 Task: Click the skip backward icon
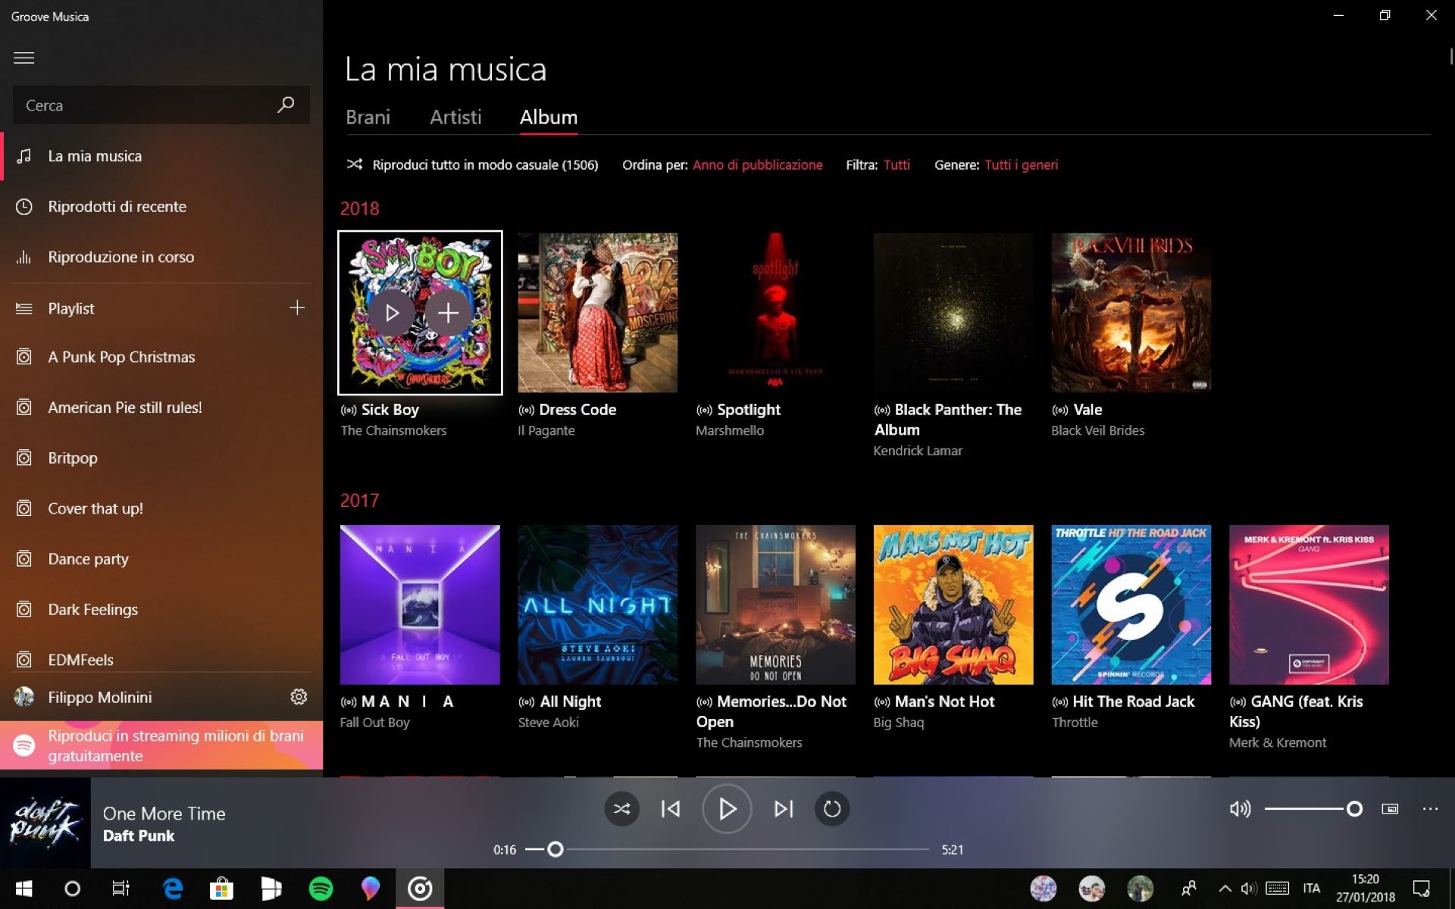tap(671, 807)
